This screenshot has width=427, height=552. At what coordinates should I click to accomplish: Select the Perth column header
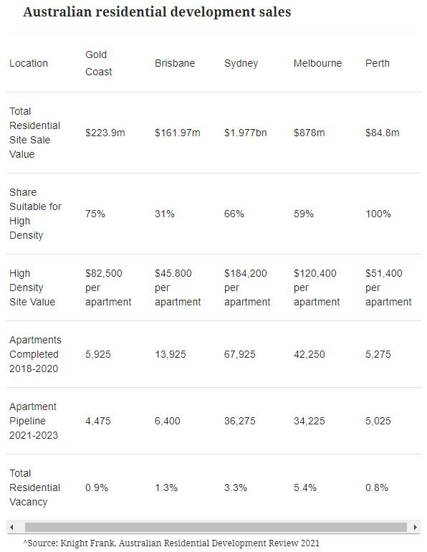(x=378, y=63)
